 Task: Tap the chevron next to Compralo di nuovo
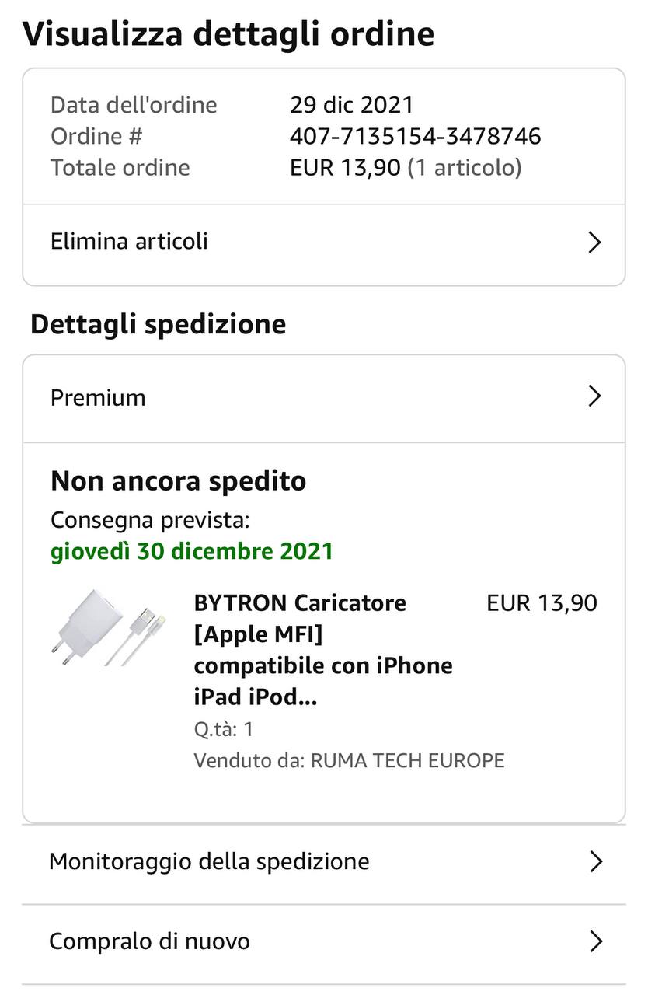596,942
